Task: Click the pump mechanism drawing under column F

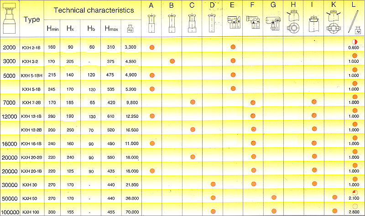Action: click(x=253, y=22)
